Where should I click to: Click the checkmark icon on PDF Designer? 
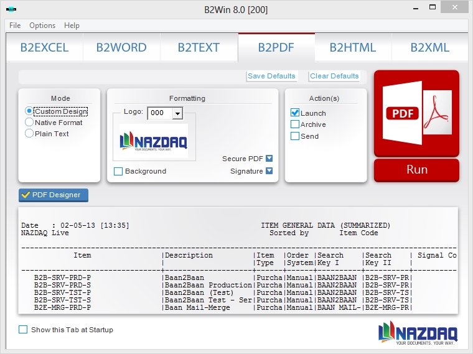point(26,195)
